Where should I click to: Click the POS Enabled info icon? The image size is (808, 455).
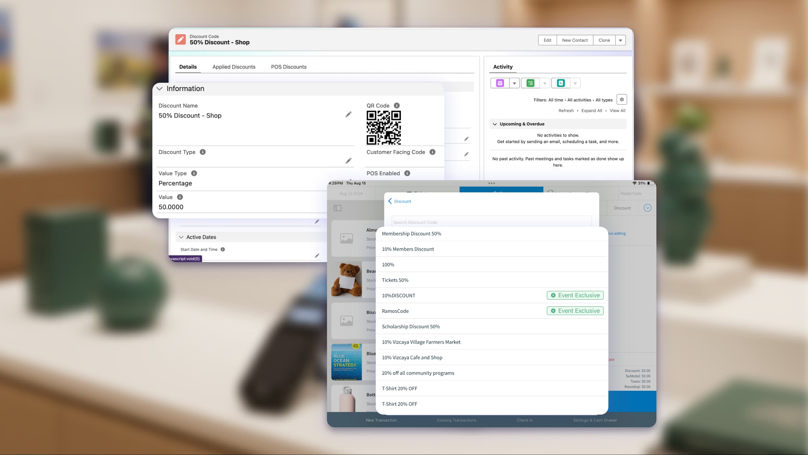pyautogui.click(x=407, y=173)
